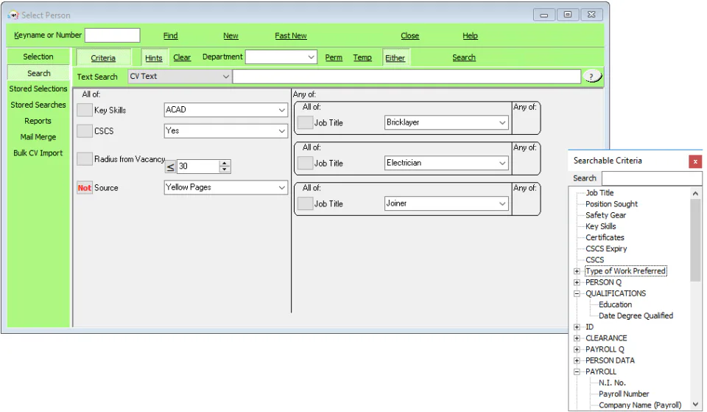Open the CV Text search type dropdown

(225, 77)
